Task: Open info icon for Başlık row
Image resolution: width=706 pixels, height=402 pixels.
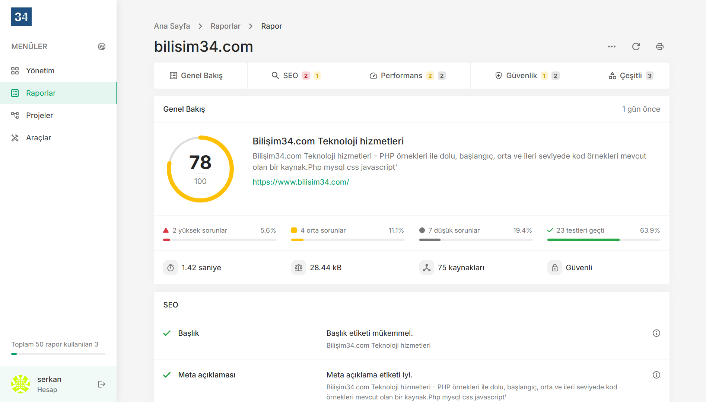Action: (656, 333)
